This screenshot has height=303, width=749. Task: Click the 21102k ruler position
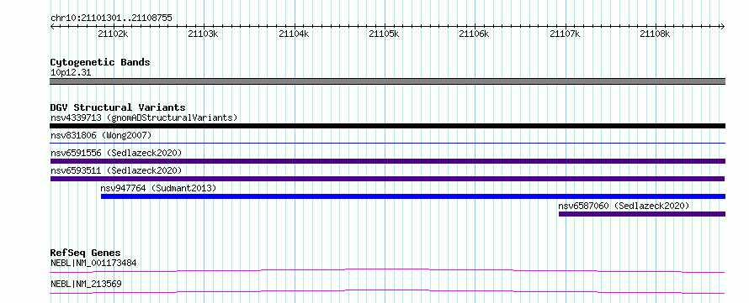[x=114, y=34]
